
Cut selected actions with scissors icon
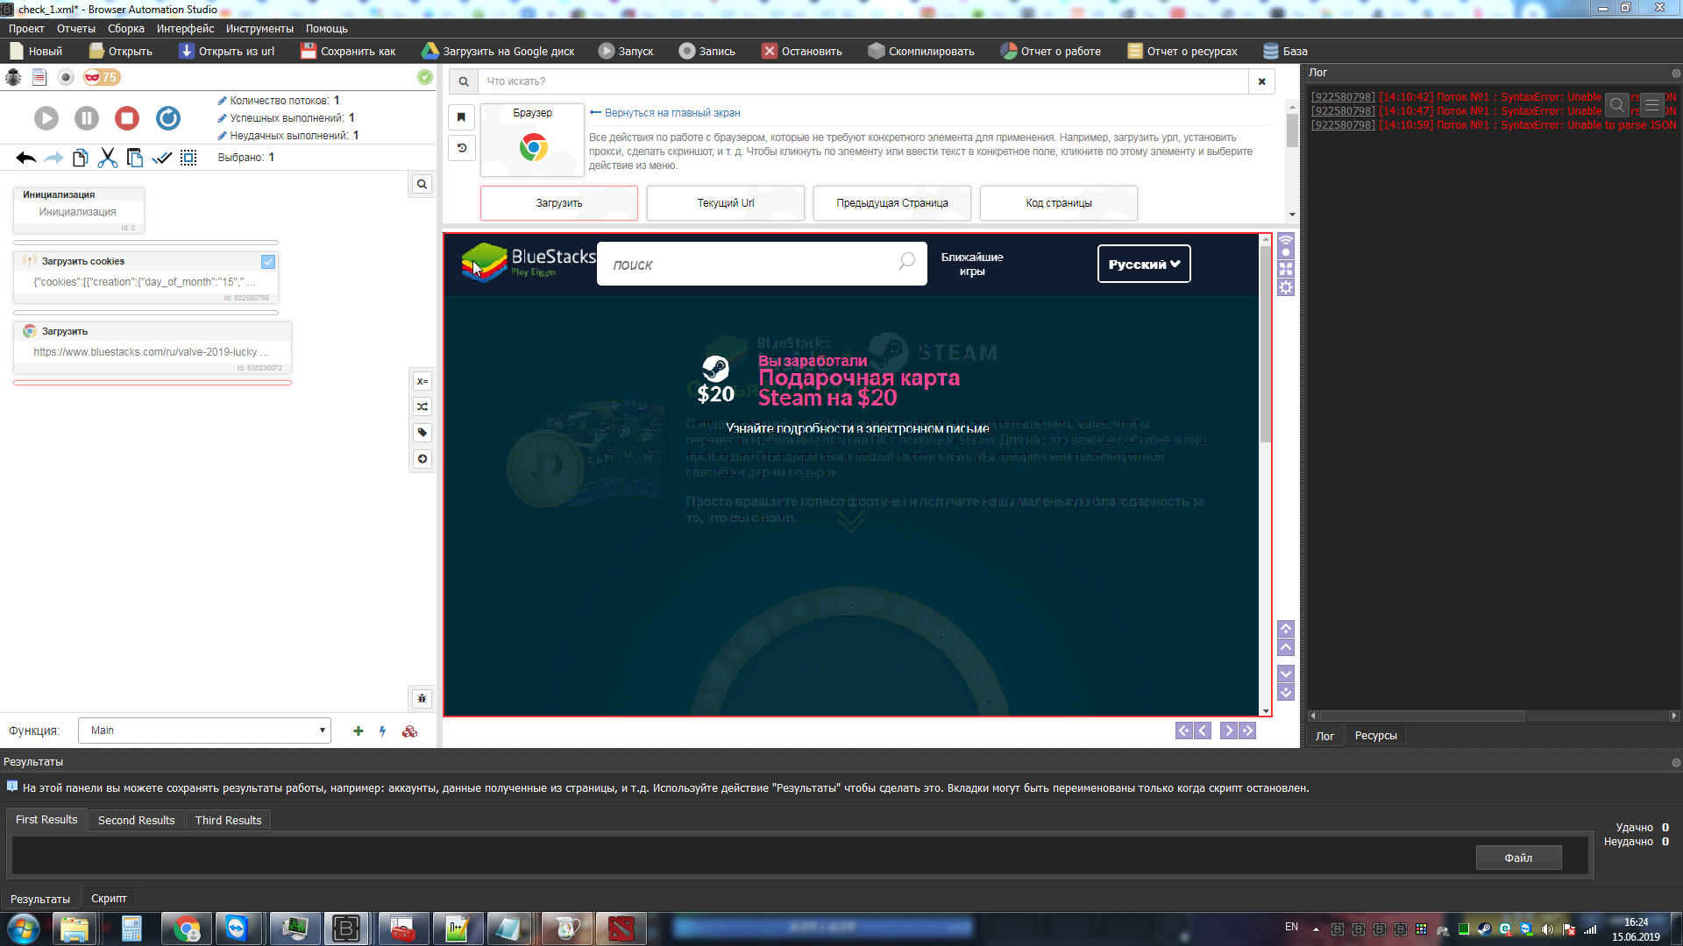[108, 158]
